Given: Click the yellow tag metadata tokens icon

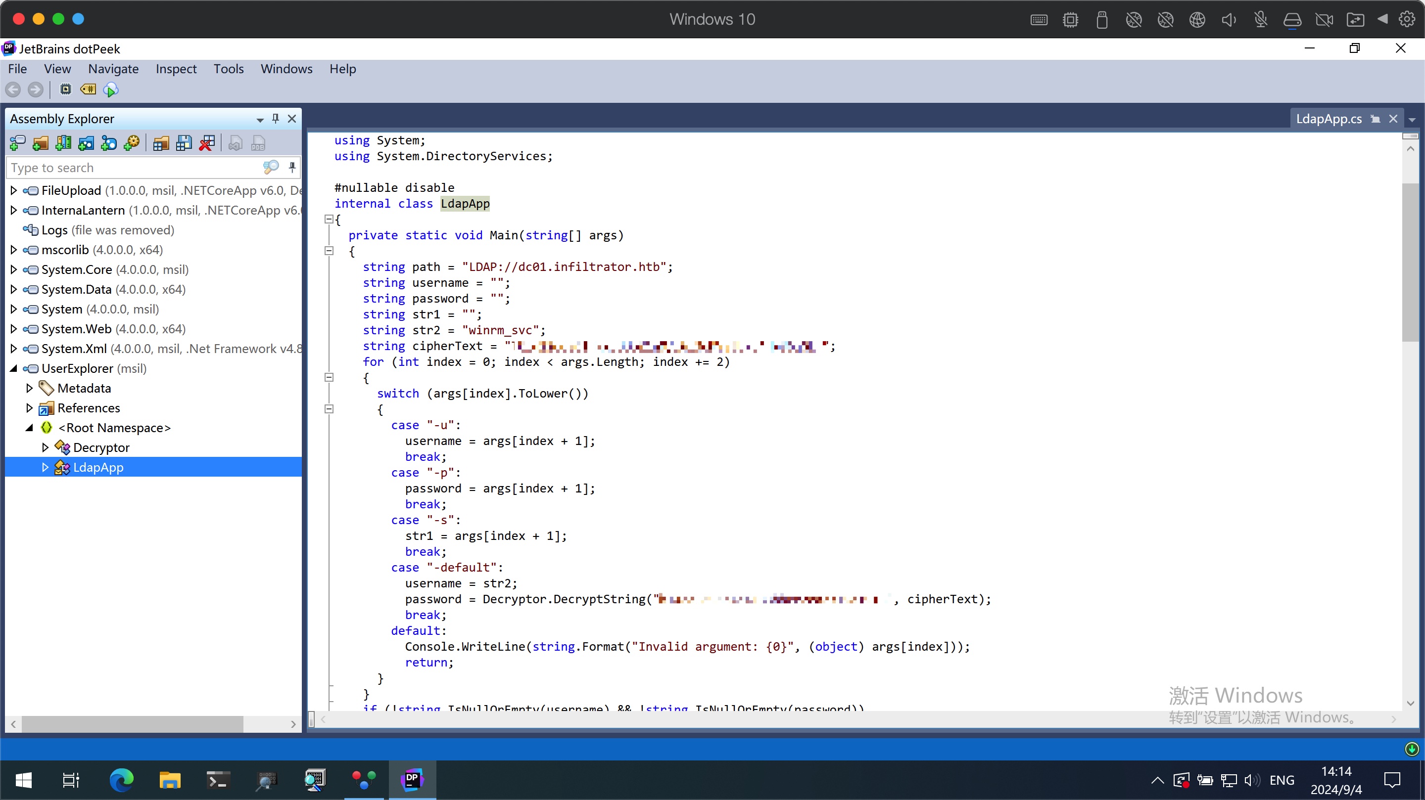Looking at the screenshot, I should pos(88,89).
